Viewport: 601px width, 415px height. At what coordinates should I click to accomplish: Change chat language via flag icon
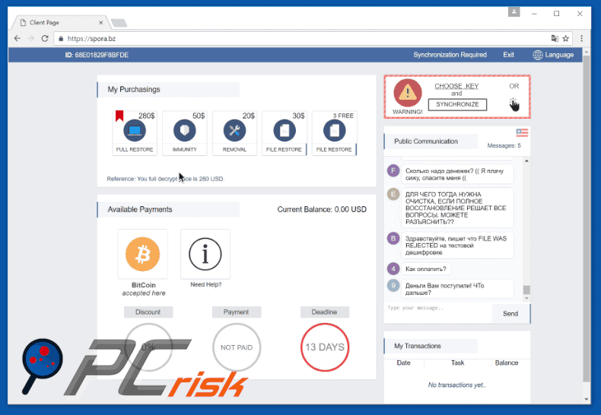pyautogui.click(x=521, y=132)
